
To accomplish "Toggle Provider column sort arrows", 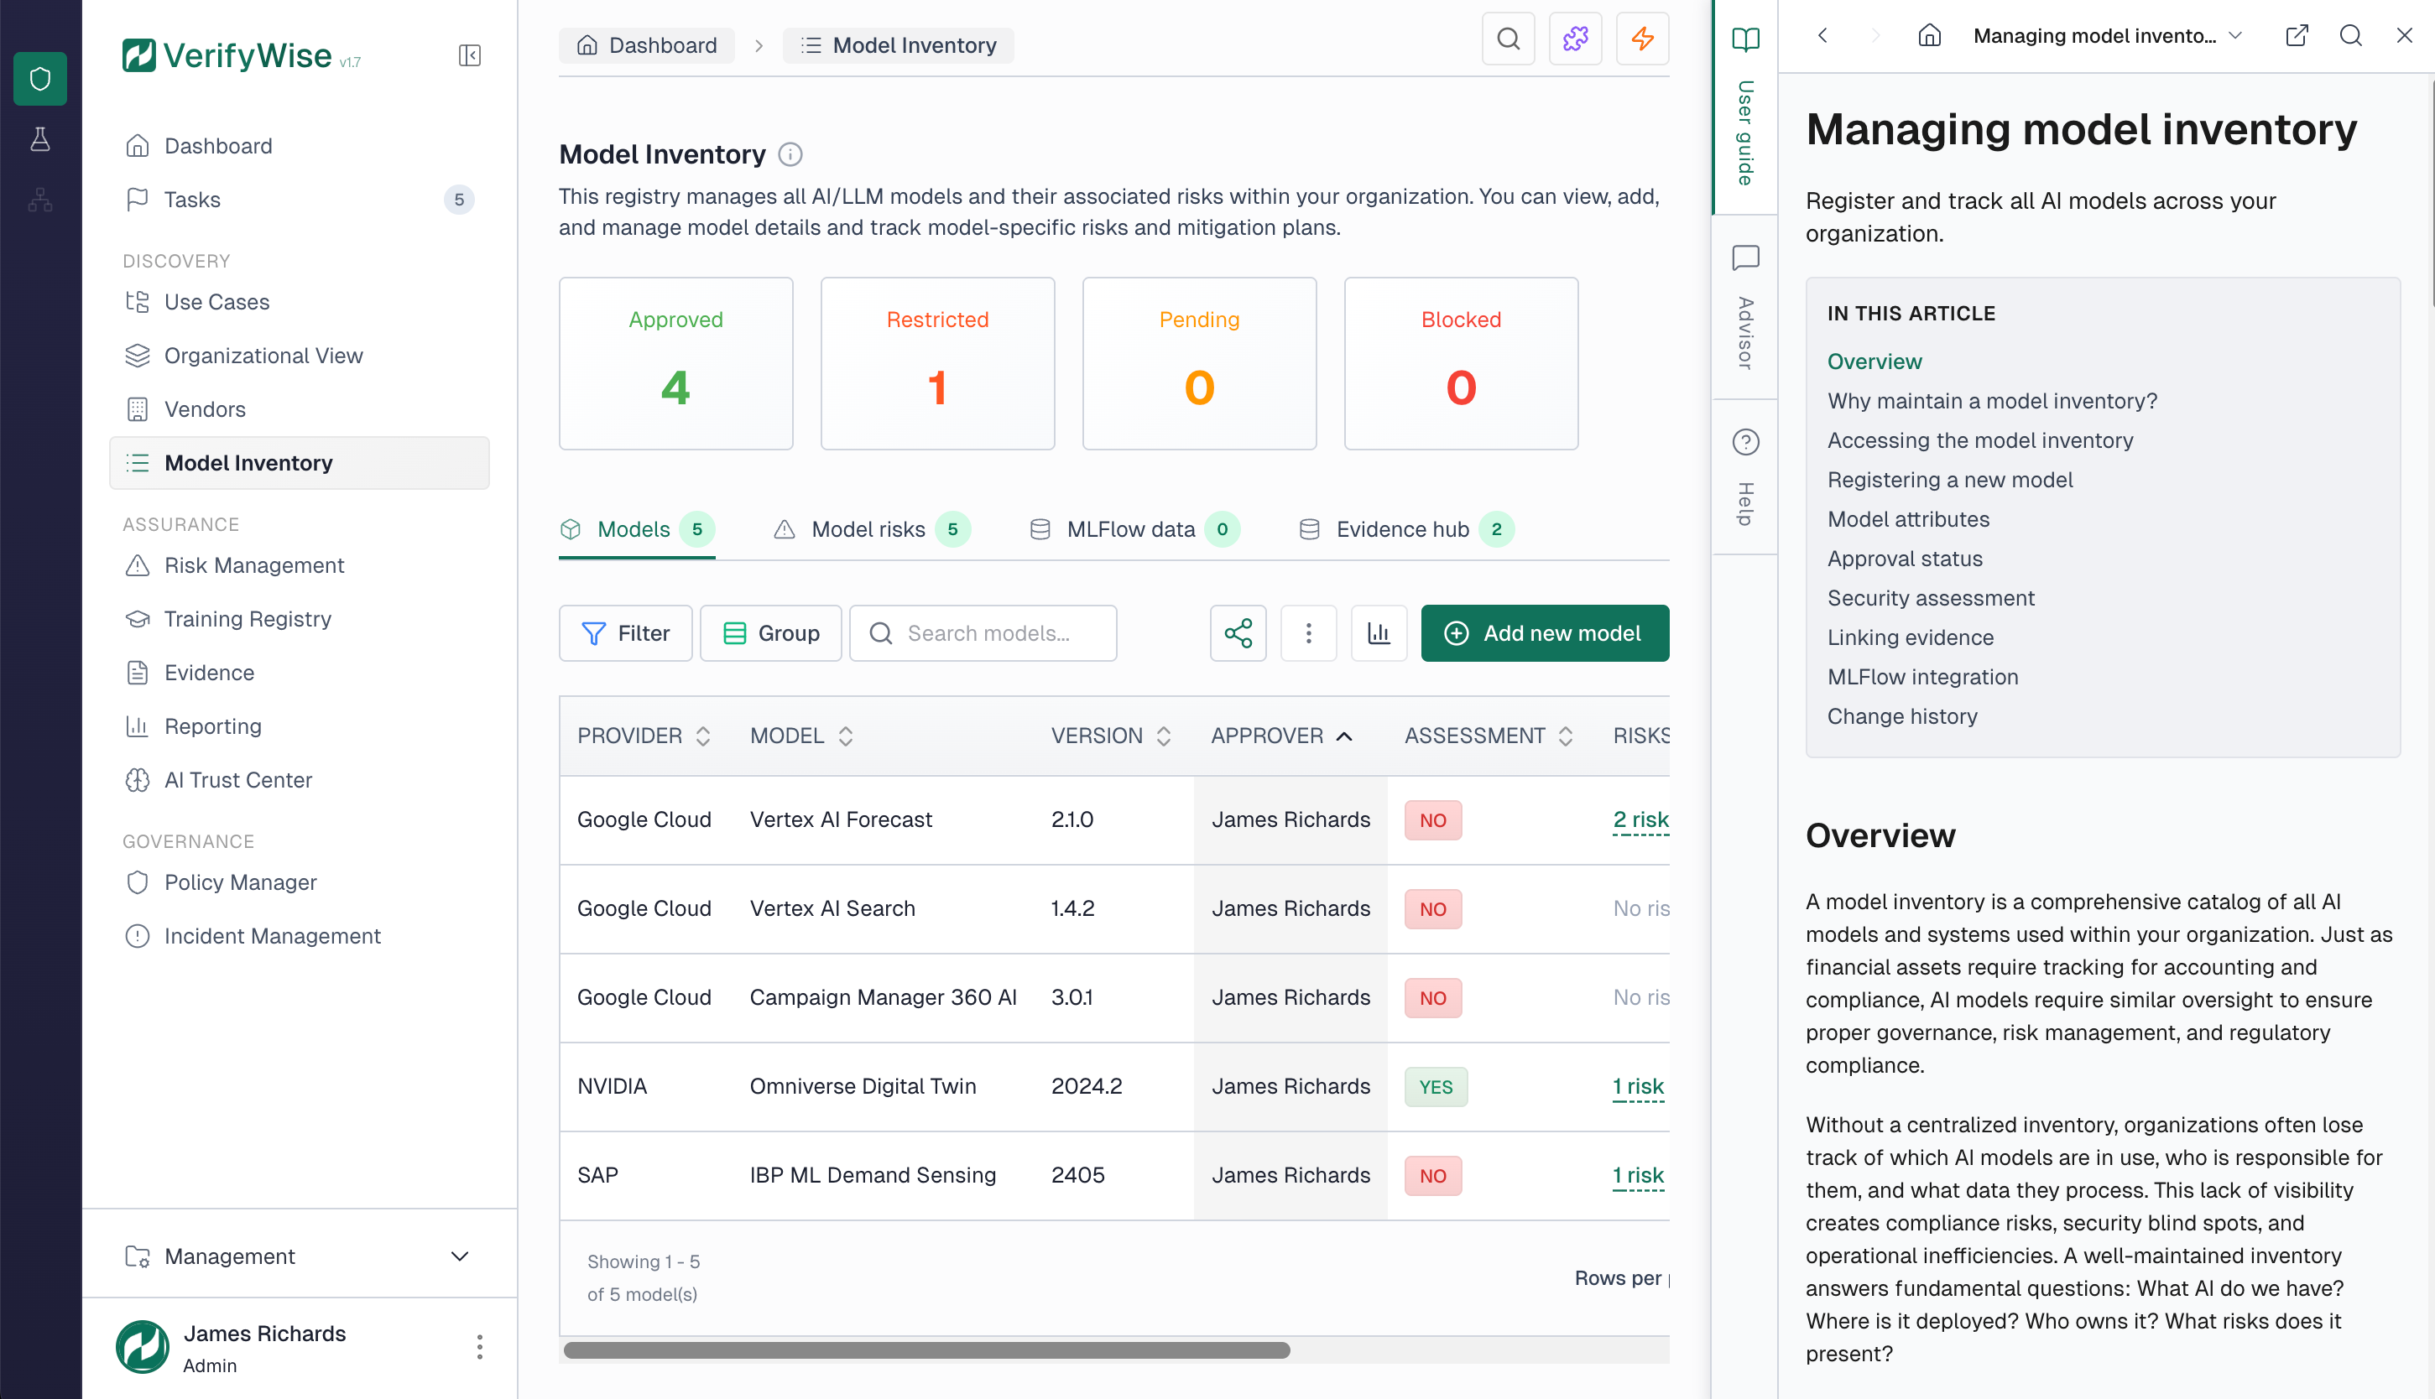I will [x=704, y=735].
